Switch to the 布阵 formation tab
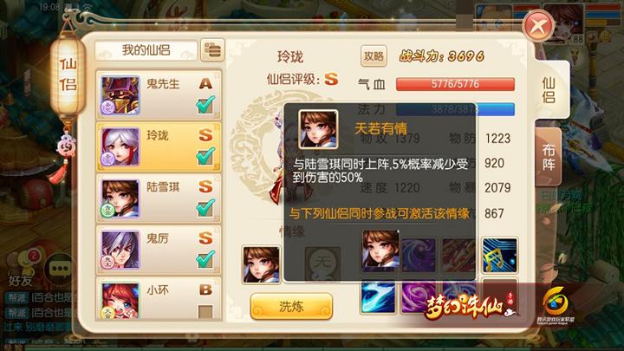 click(549, 157)
